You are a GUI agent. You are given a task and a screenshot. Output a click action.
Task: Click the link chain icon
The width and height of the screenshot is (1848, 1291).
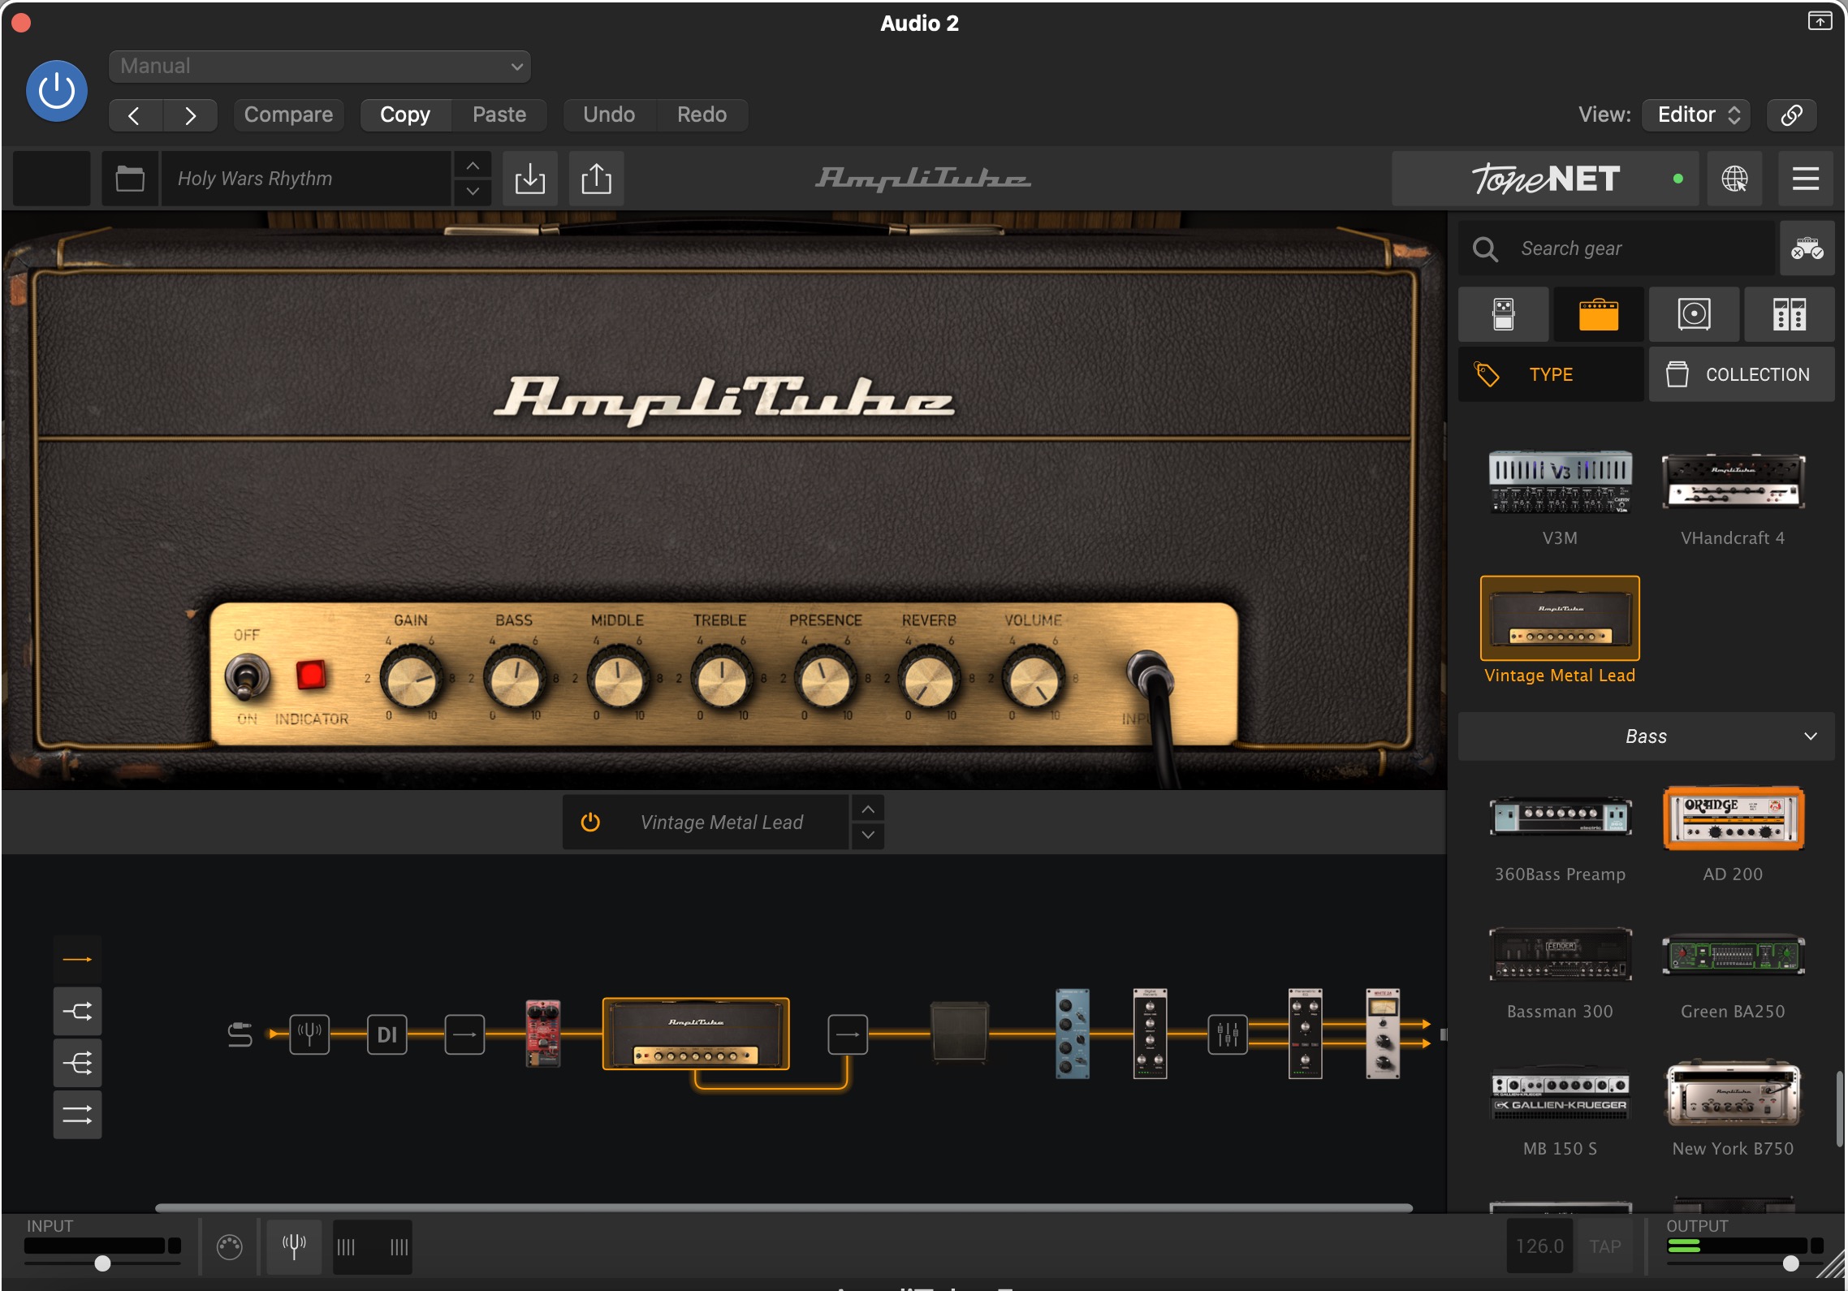coord(1791,115)
